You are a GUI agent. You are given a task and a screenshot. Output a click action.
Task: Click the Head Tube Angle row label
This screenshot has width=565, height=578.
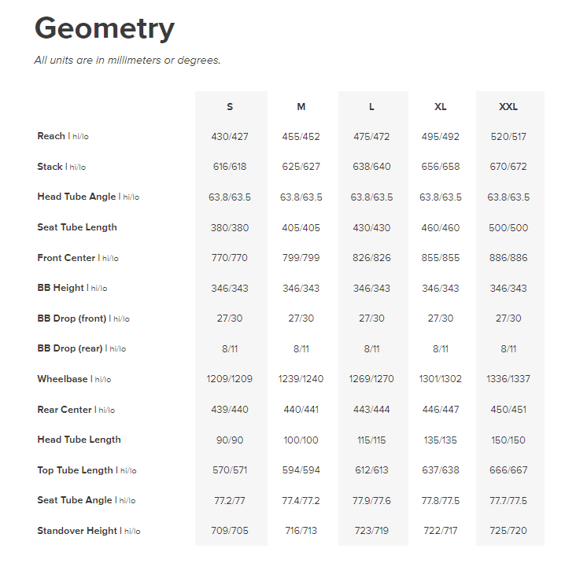point(76,197)
